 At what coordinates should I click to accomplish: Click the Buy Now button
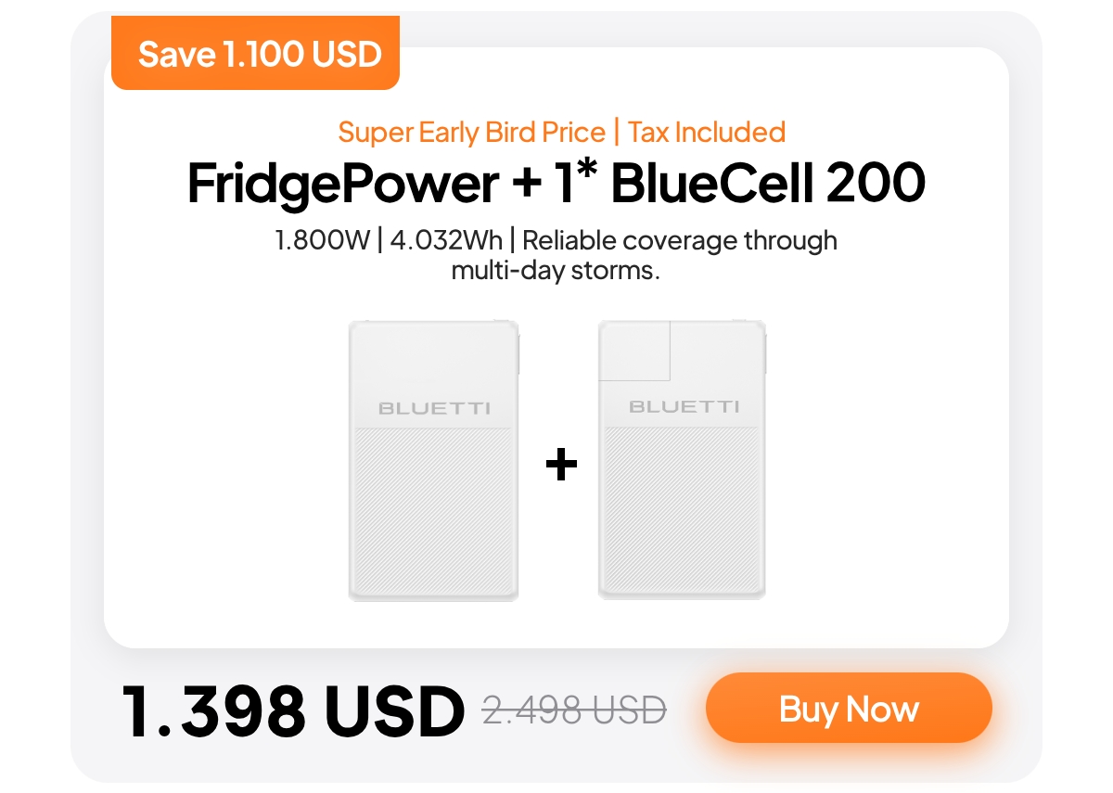pos(849,709)
